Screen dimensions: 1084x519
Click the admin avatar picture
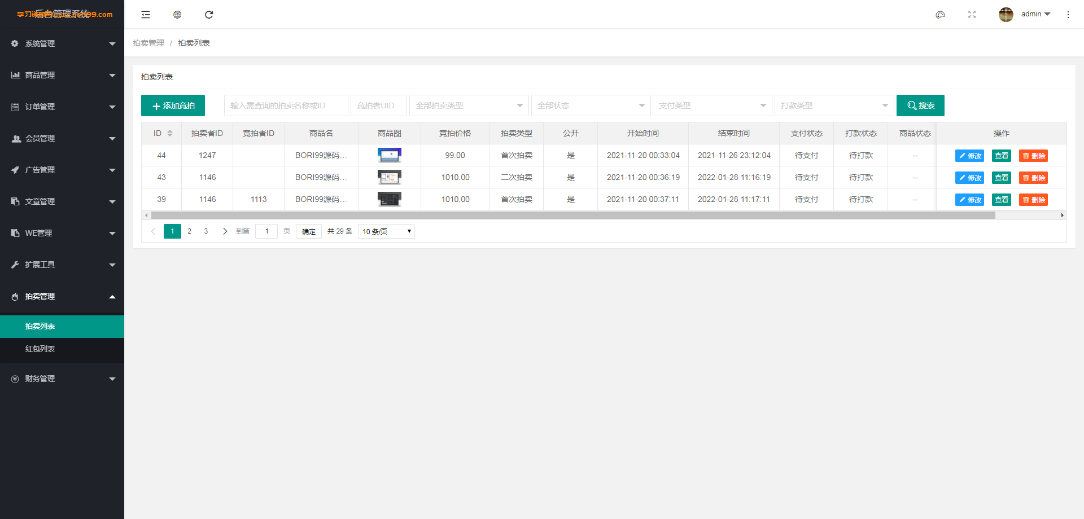click(1006, 15)
